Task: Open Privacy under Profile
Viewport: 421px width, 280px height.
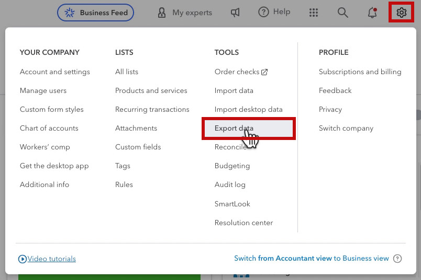Action: (x=330, y=109)
